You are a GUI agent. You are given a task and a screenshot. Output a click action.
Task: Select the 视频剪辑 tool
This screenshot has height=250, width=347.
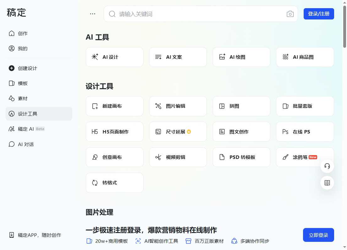[178, 157]
